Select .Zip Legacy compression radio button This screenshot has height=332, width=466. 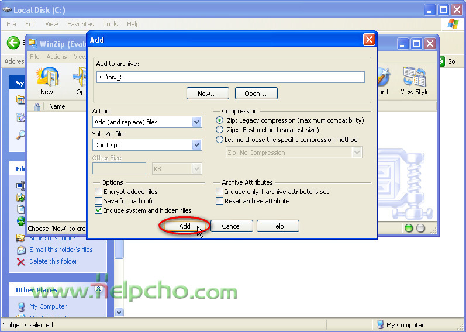coord(219,120)
